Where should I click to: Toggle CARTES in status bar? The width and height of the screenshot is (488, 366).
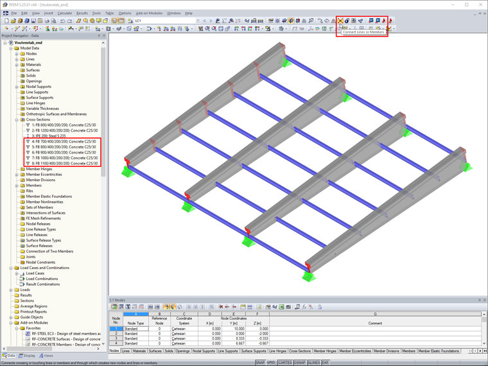(x=284, y=363)
